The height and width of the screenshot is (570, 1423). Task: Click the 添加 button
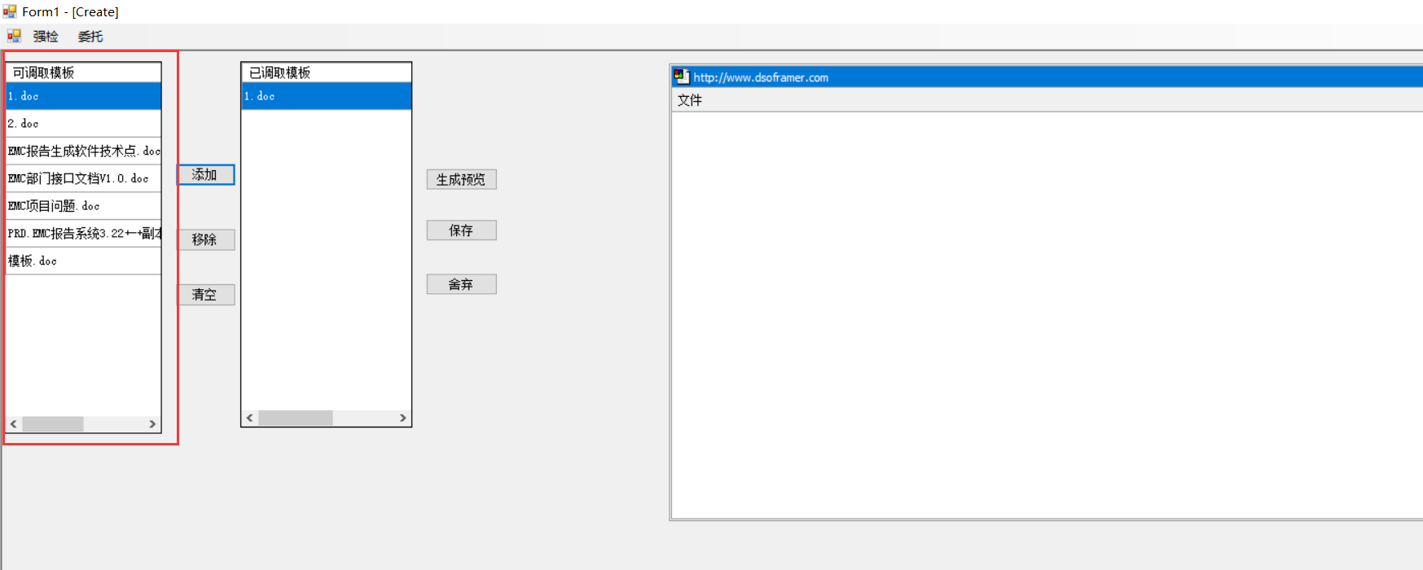tap(206, 175)
